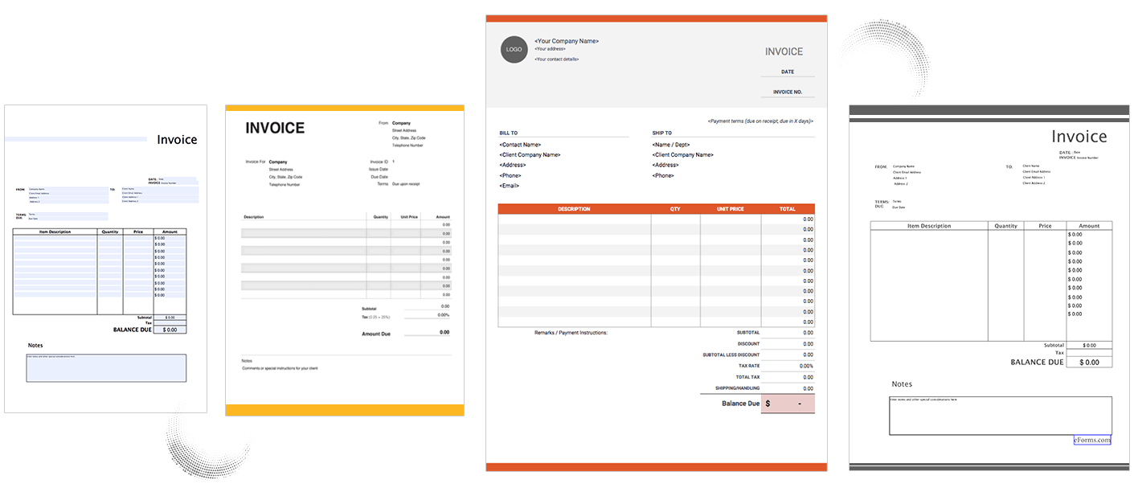Click the "<Your Company Name>" placeholder
Screen dimensions: 1134x488
[567, 41]
